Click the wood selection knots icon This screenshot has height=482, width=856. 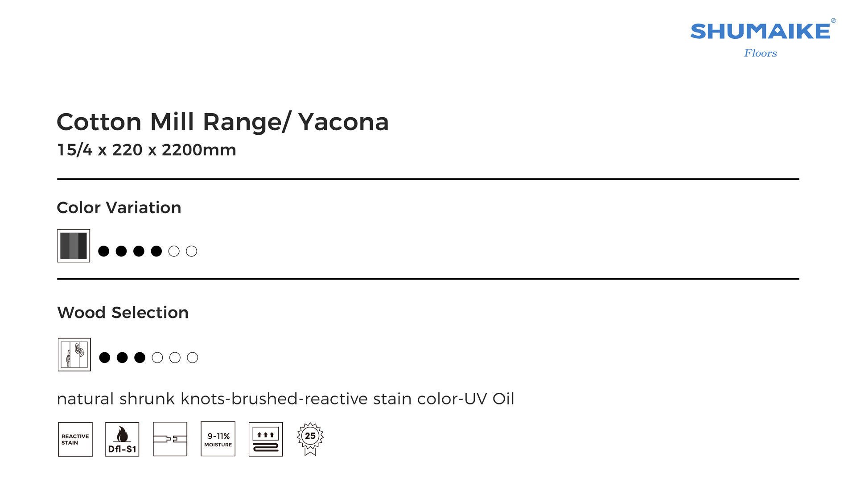(74, 354)
